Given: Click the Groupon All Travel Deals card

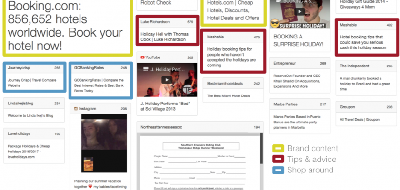Looking at the screenshot, I should (366, 119).
